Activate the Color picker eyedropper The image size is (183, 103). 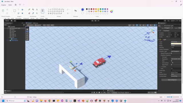pos(33,13)
